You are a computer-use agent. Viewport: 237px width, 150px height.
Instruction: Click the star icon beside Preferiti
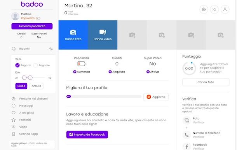click(14, 120)
